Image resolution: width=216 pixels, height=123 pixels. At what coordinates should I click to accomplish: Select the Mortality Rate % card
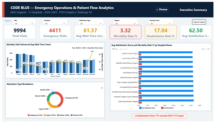coord(126,32)
